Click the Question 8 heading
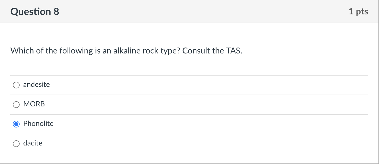380x165 pixels. 35,12
